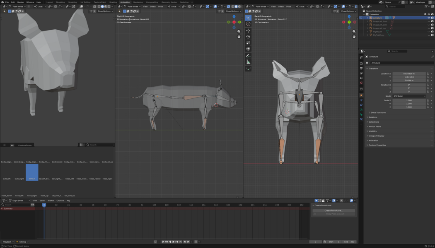Disable render camera toggle for PigTailCopy
This screenshot has width=435, height=248.
(432, 34)
